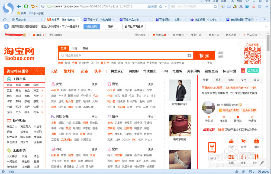
Task: Click the 此网站不再提示 button
Action: [x=134, y=27]
